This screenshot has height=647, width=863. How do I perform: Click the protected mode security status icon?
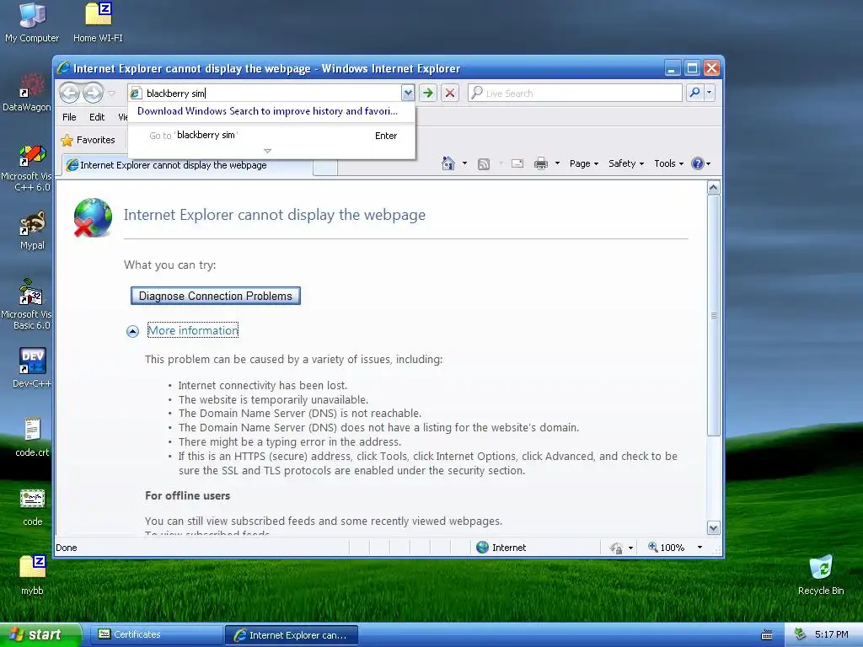pos(616,548)
